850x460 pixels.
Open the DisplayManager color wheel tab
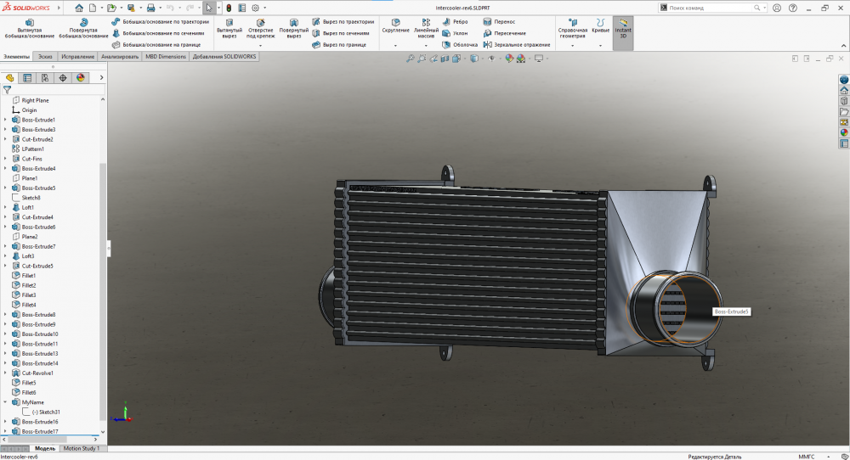tap(81, 77)
